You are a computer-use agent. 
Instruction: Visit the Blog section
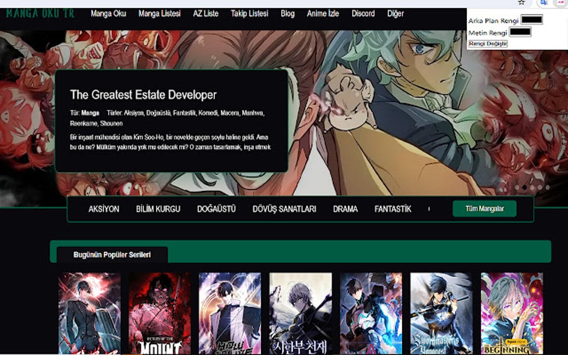pos(287,14)
